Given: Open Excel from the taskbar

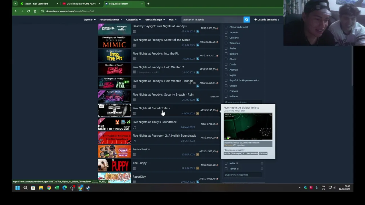Looking at the screenshot, I should 57,188.
